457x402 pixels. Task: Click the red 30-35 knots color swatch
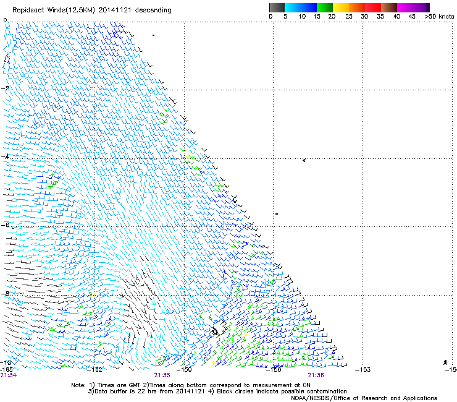(x=373, y=7)
